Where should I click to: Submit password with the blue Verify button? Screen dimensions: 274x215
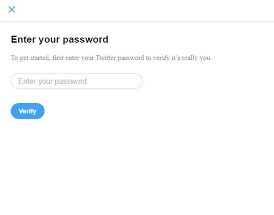click(x=27, y=111)
